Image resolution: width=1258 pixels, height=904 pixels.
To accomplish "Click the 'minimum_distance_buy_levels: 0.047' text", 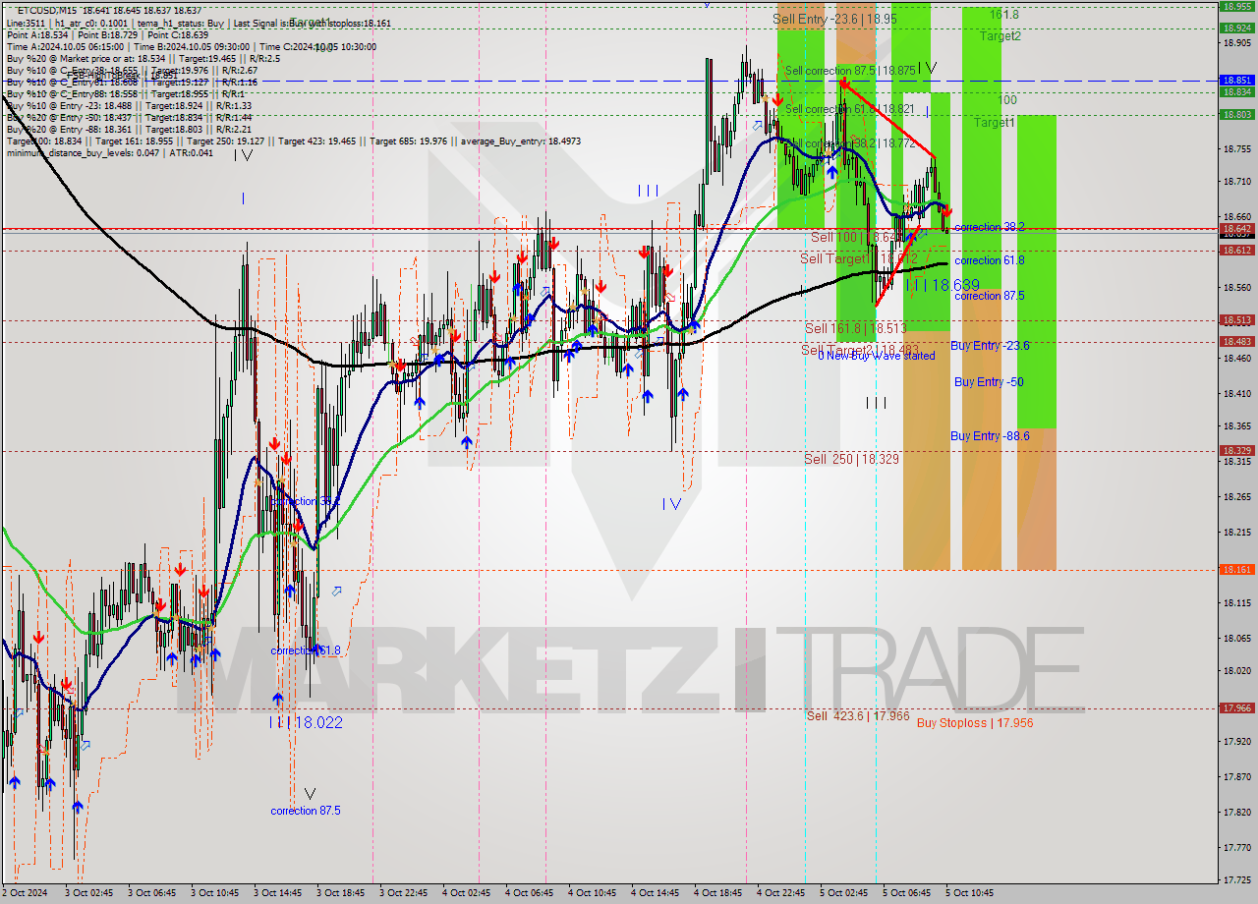I will click(x=83, y=153).
